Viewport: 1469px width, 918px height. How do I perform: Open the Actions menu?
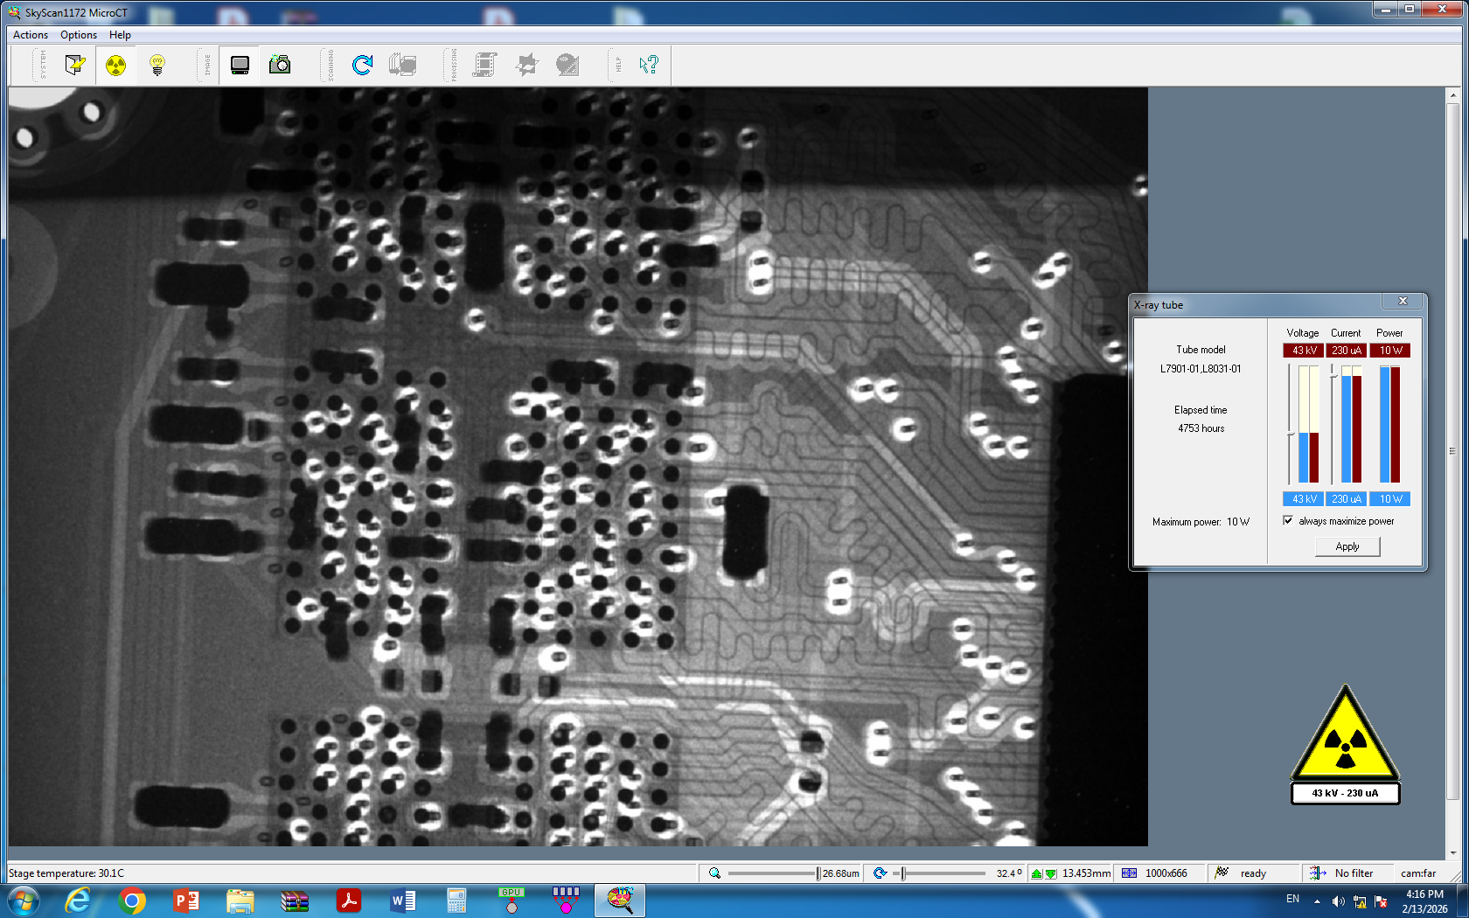(x=31, y=35)
